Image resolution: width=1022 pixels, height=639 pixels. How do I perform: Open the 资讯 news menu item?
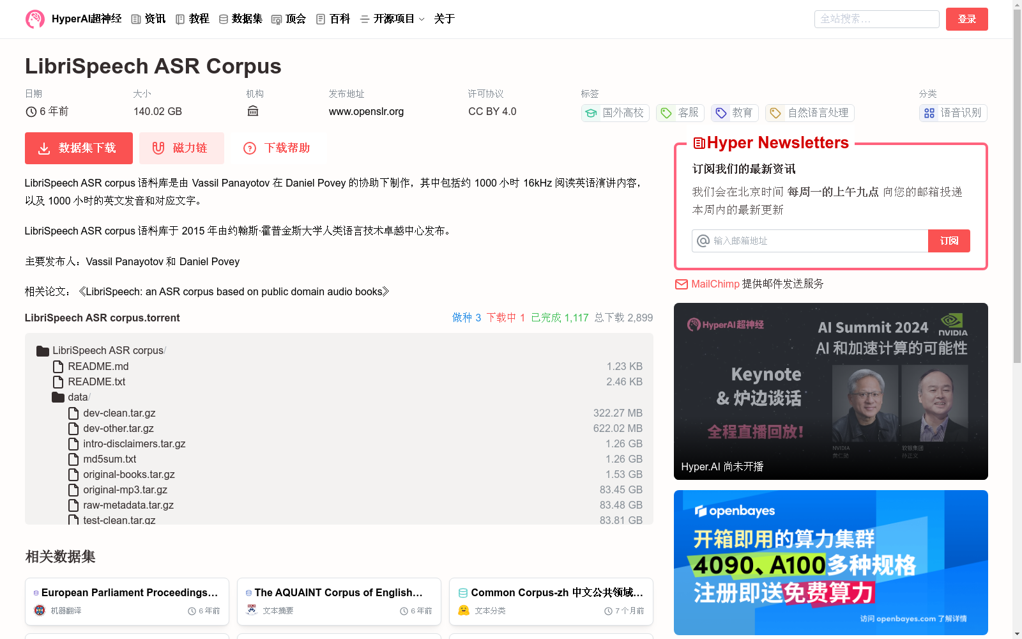148,19
